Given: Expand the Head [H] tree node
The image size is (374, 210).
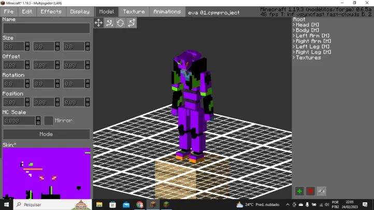Looking at the screenshot, I should pyautogui.click(x=294, y=25).
